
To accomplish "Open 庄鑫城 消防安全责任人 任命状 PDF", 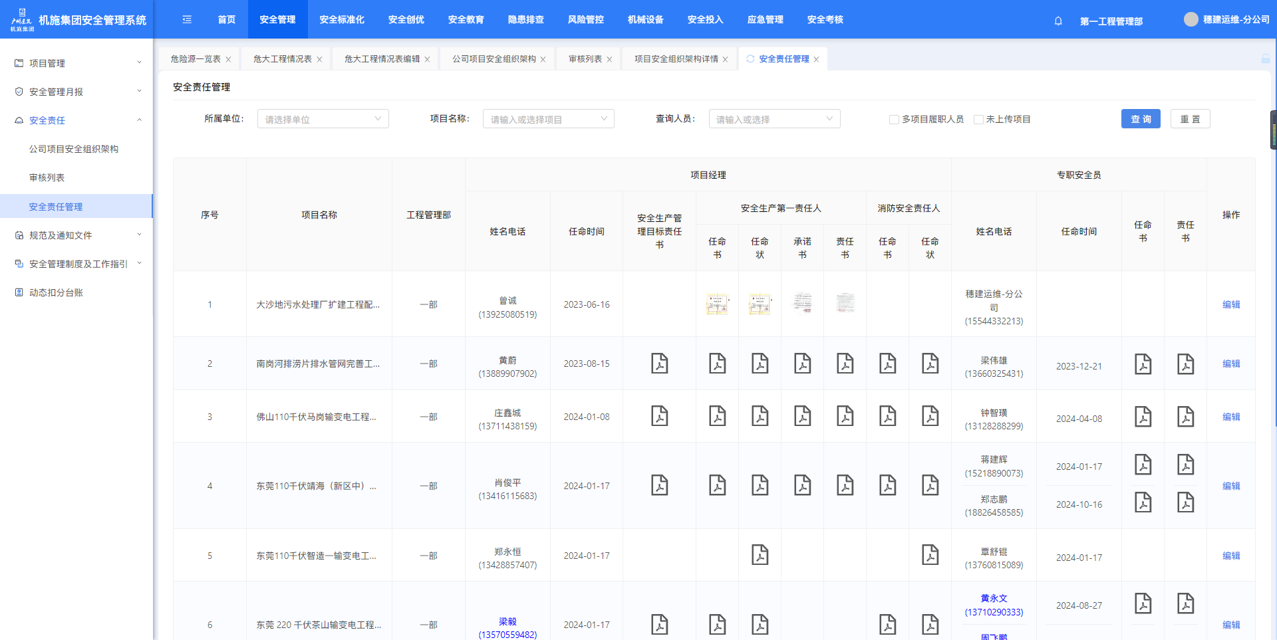I will click(x=930, y=416).
